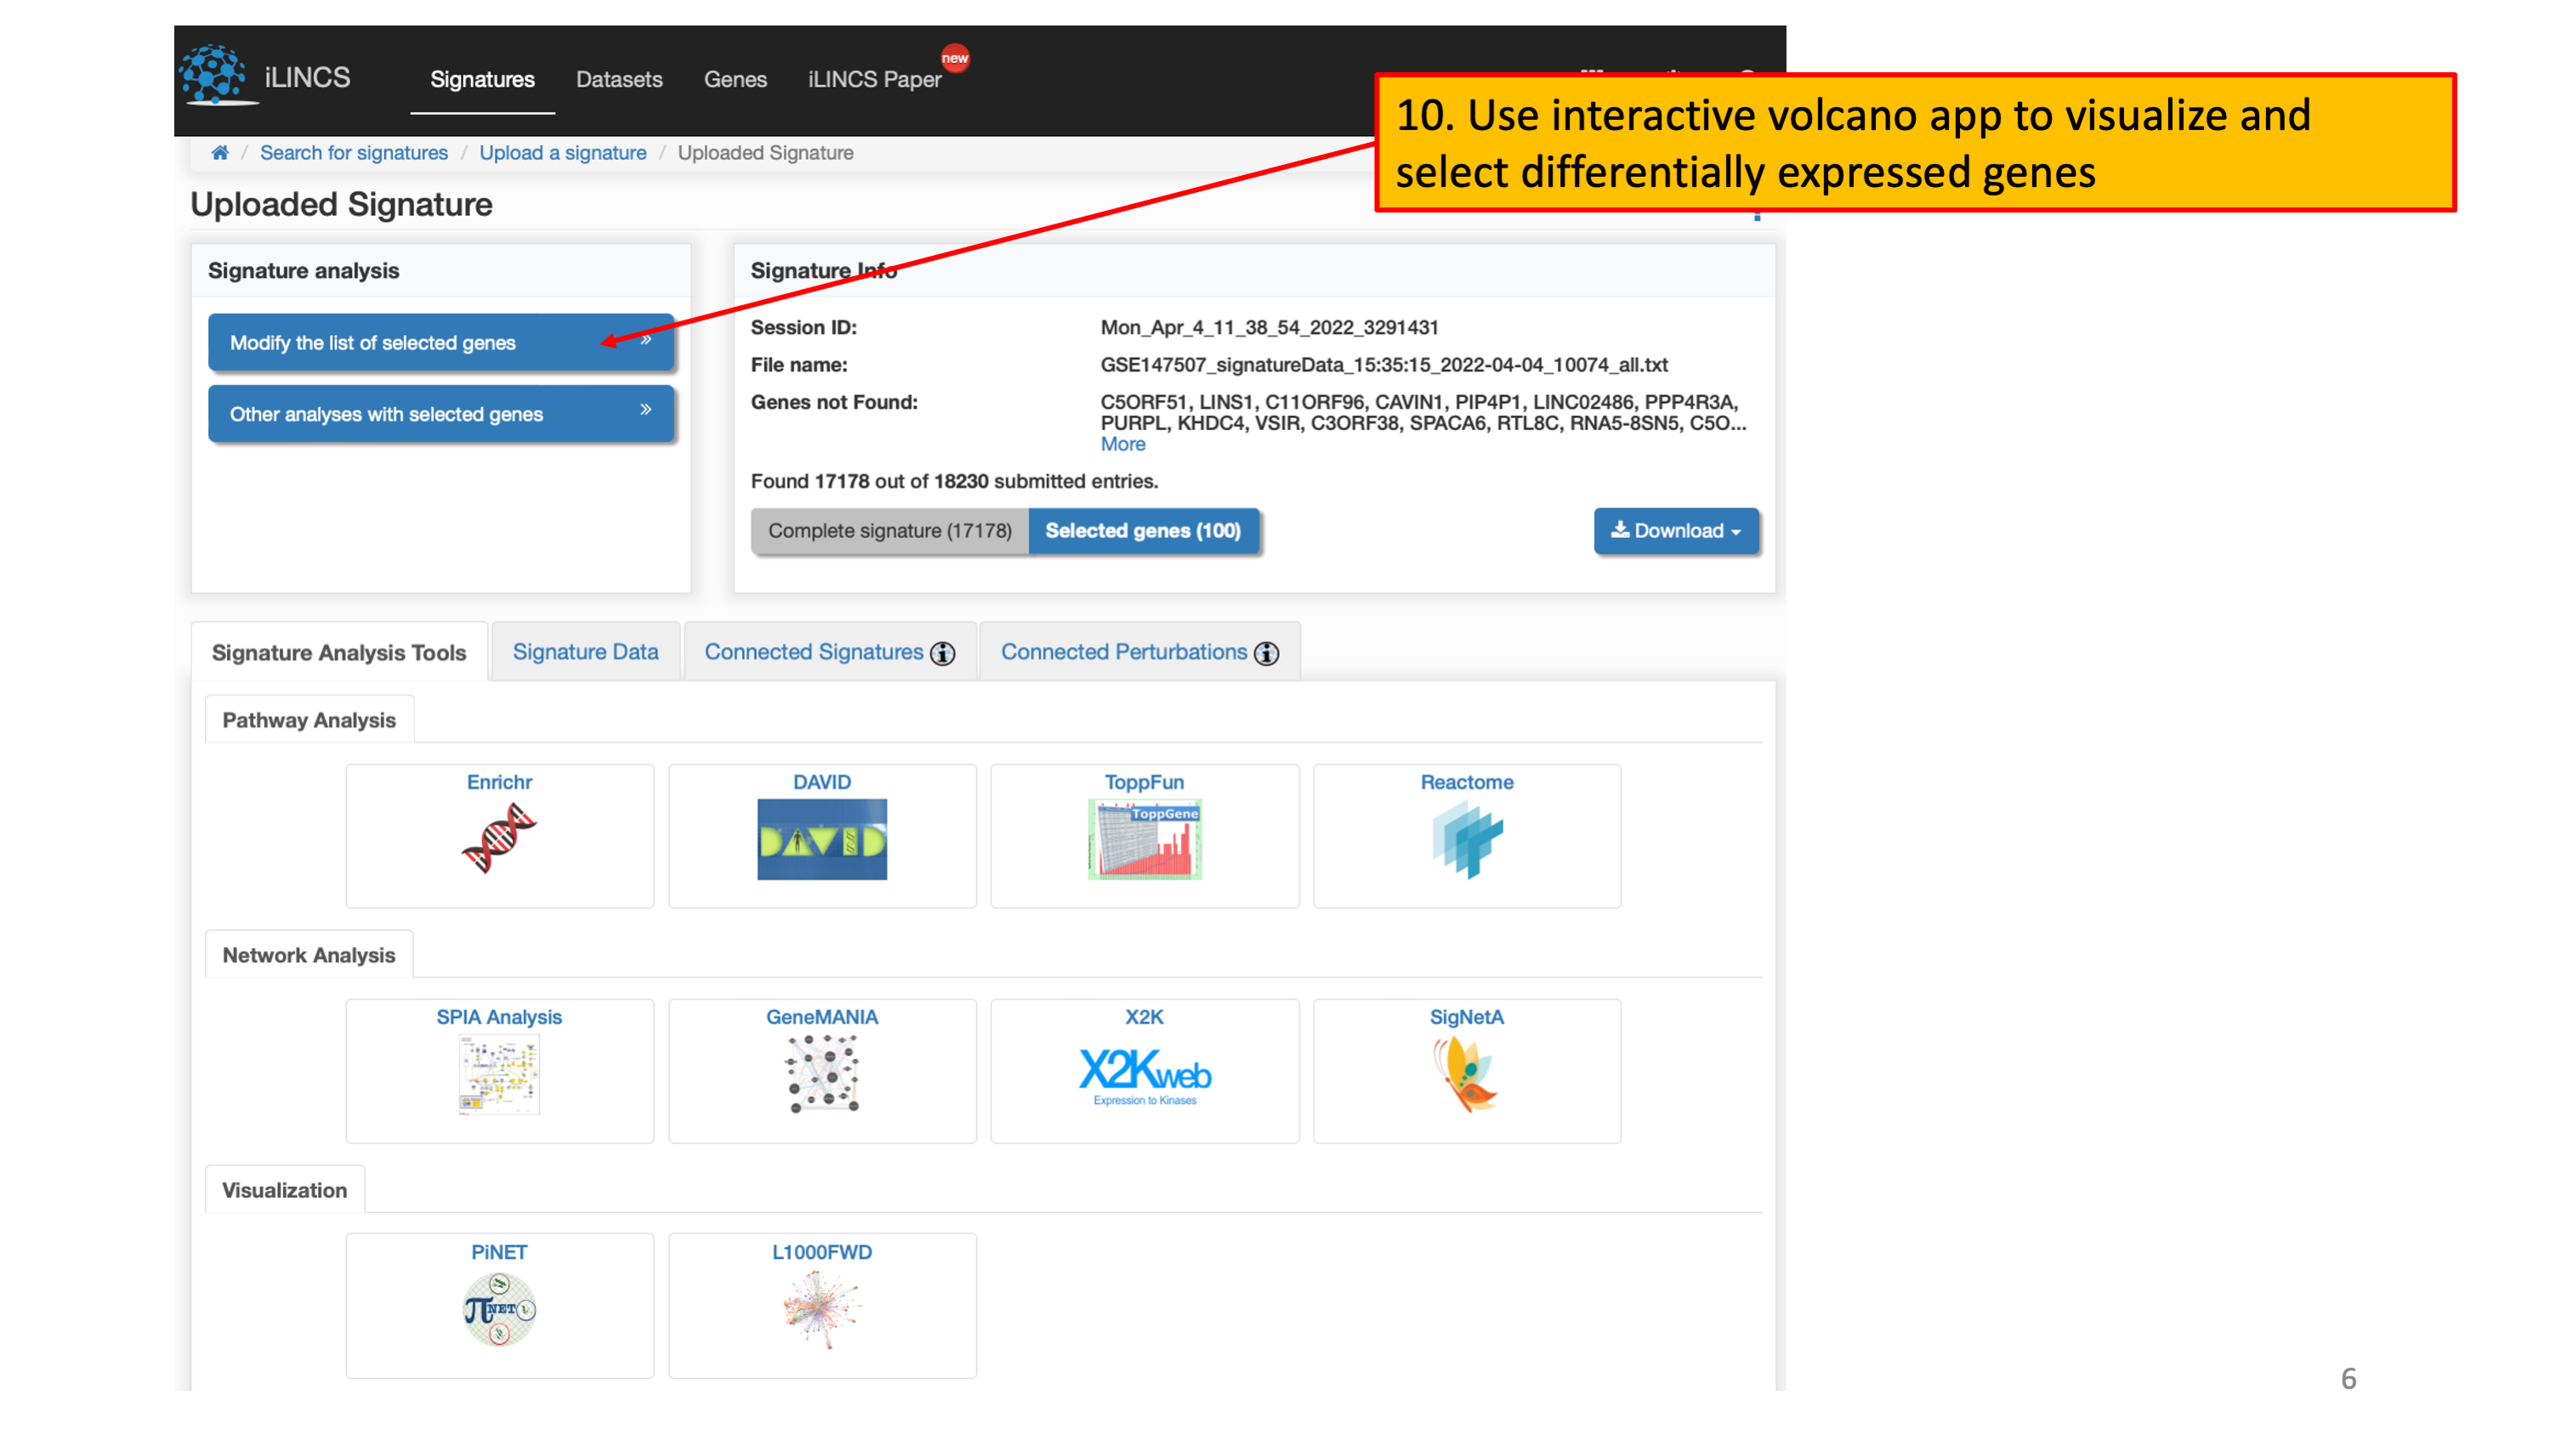Open the PiNET visualization icon
2550x1434 pixels.
coord(499,1309)
